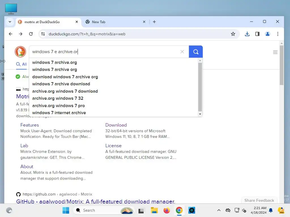The image size is (290, 217).
Task: Open the License sitelink
Action: 113,146
